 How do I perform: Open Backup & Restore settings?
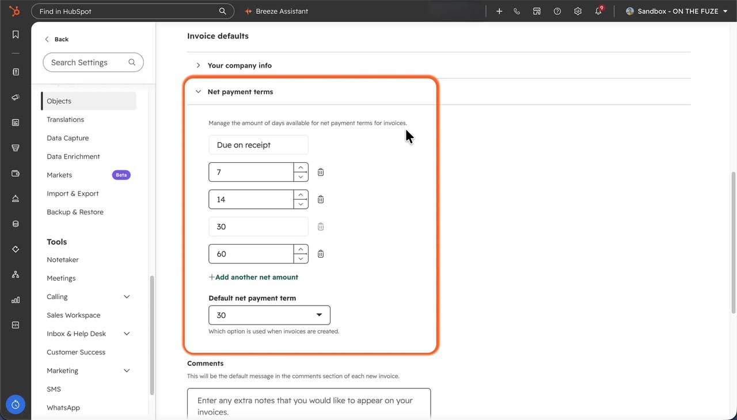pyautogui.click(x=75, y=212)
